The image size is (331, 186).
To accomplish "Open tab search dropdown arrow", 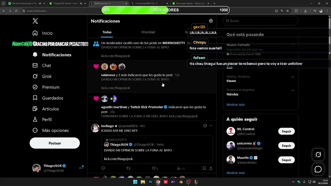I will tap(3, 4).
